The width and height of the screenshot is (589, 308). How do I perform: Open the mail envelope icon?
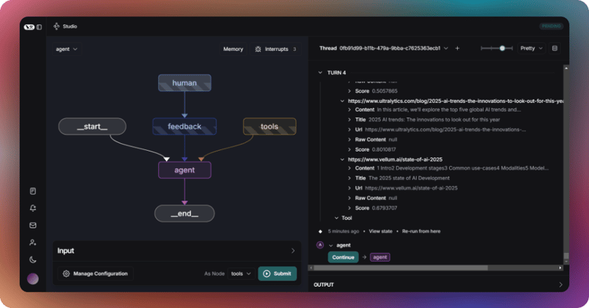[x=32, y=225]
